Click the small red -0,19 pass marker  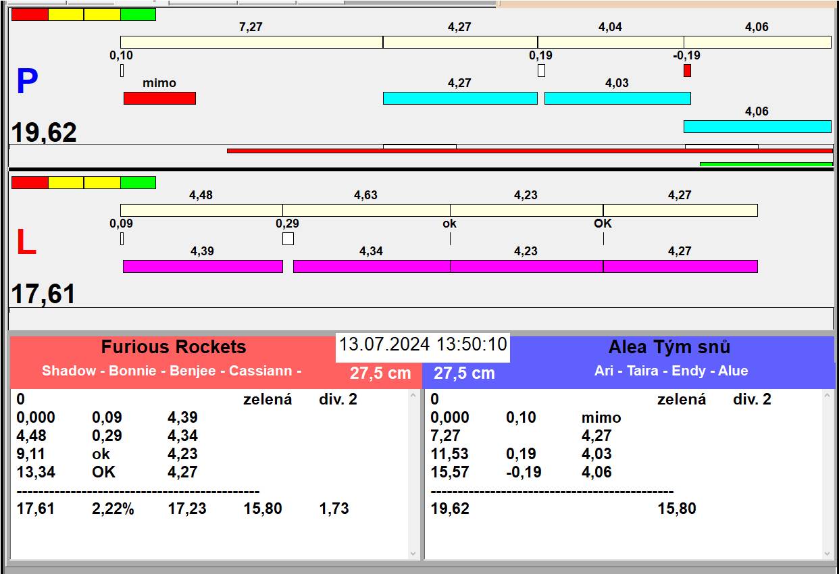687,70
